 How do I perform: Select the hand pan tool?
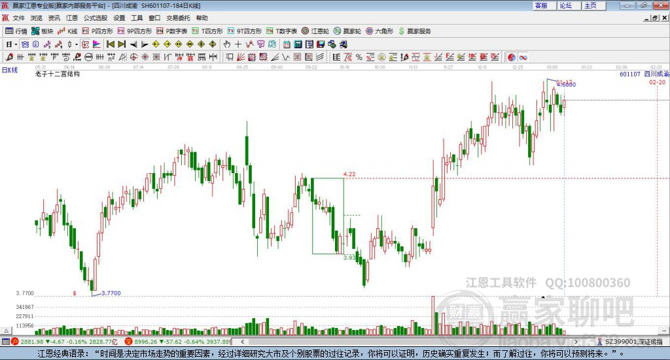pos(227,44)
